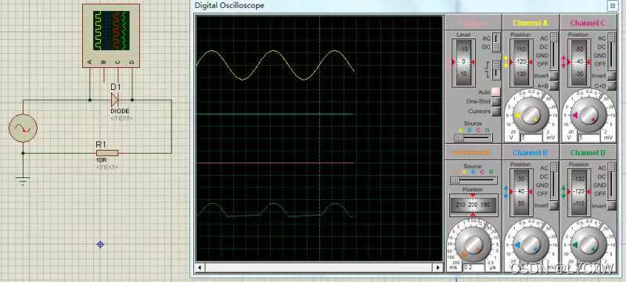Click the Digital Oscilloscope window title
Viewport: 626px width, 282px height.
point(229,5)
